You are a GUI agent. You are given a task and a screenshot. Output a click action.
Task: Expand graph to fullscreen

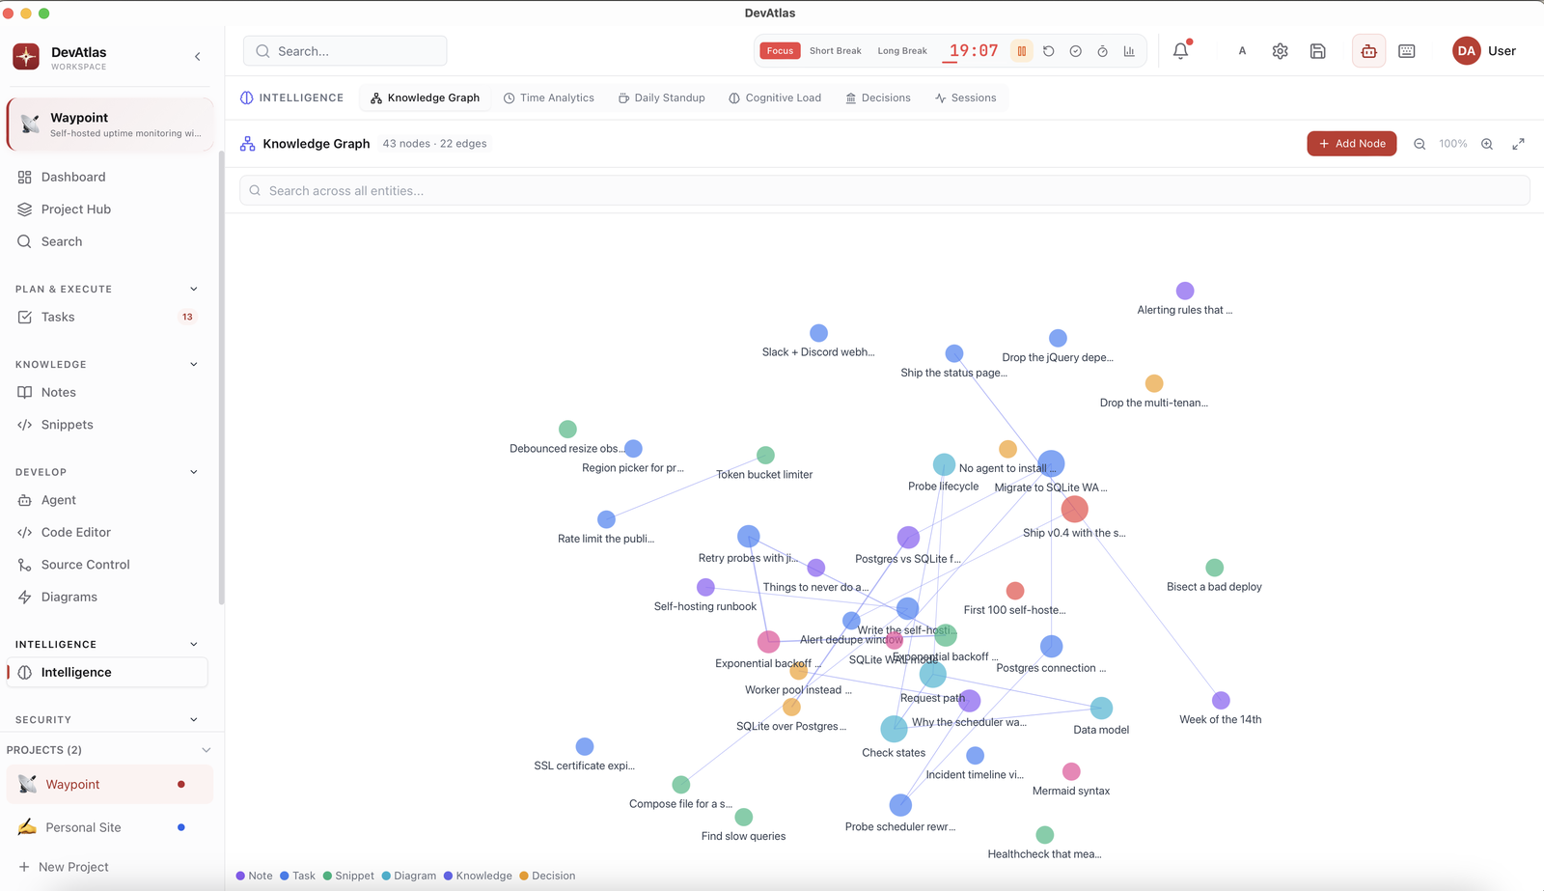1518,144
